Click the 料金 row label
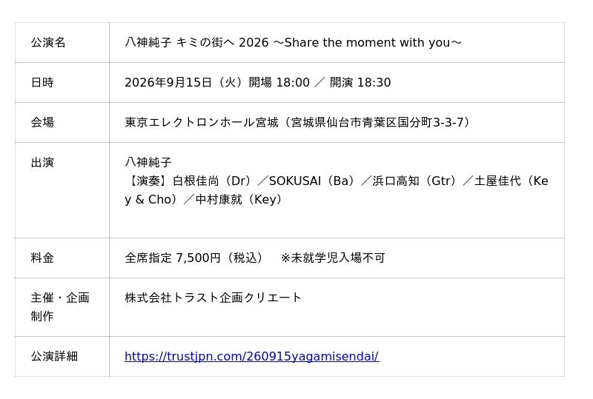 [42, 258]
